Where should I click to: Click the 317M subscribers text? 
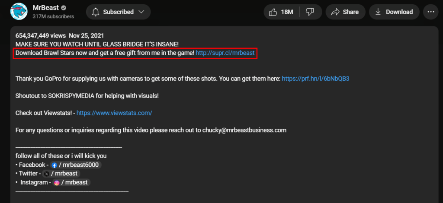[x=53, y=17]
